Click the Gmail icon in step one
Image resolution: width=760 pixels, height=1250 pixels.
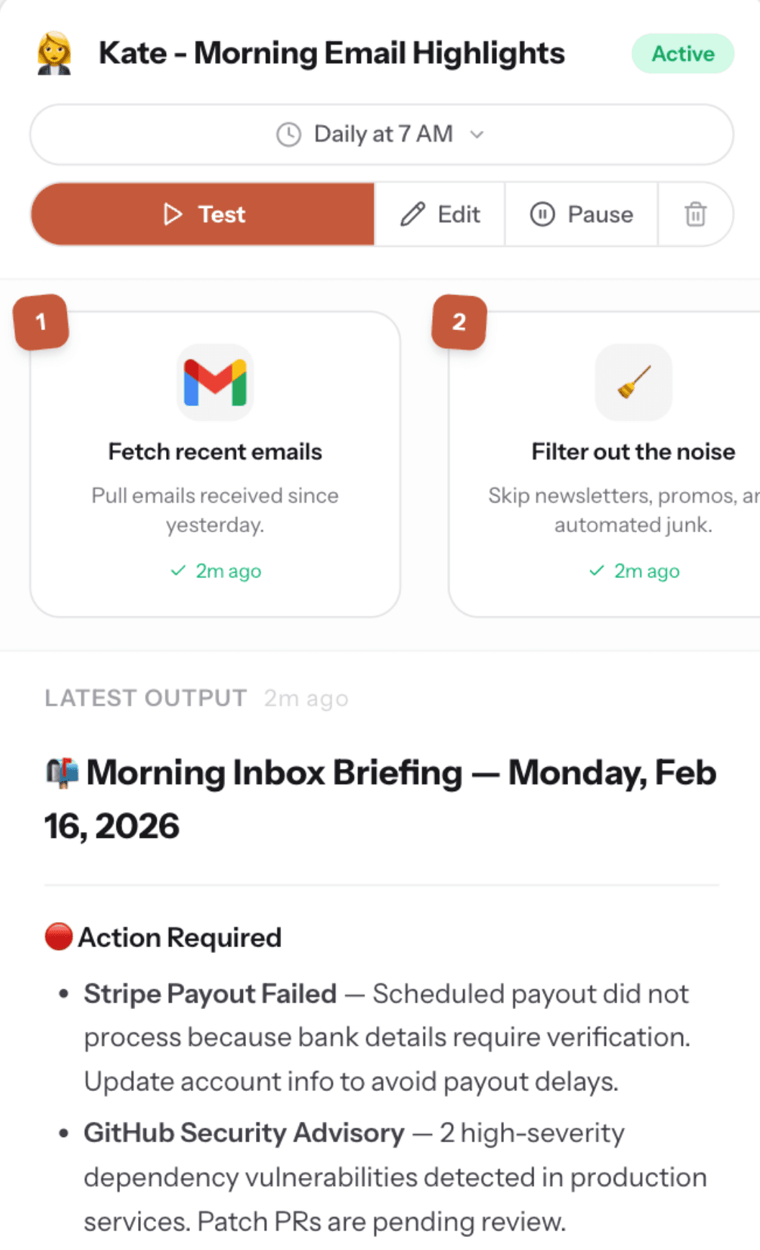pos(215,382)
